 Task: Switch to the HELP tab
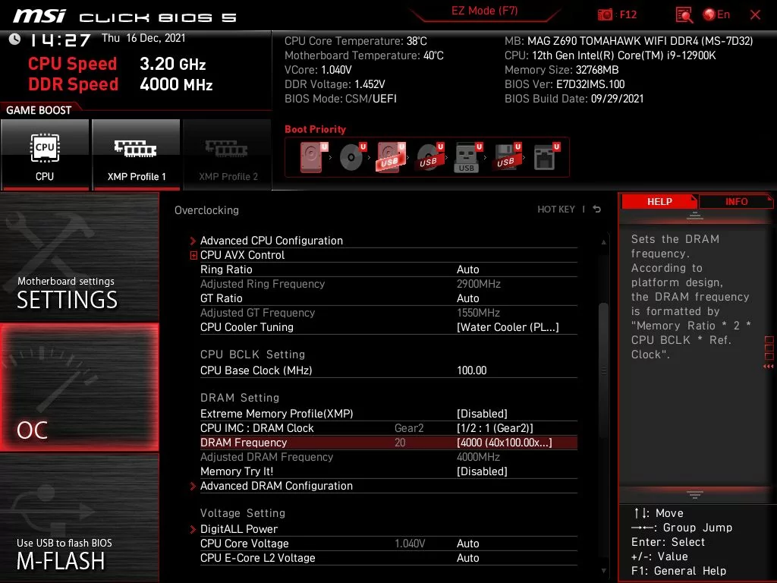[659, 202]
